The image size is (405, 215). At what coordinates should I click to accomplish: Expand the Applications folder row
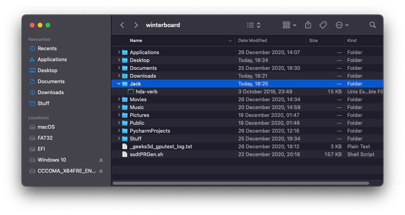click(x=119, y=52)
